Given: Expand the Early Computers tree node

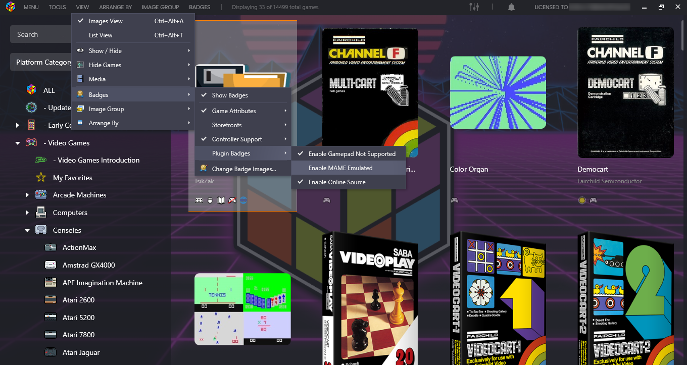Looking at the screenshot, I should coord(18,125).
